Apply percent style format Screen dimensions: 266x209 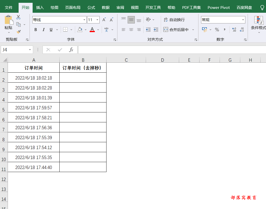[x=217, y=30]
